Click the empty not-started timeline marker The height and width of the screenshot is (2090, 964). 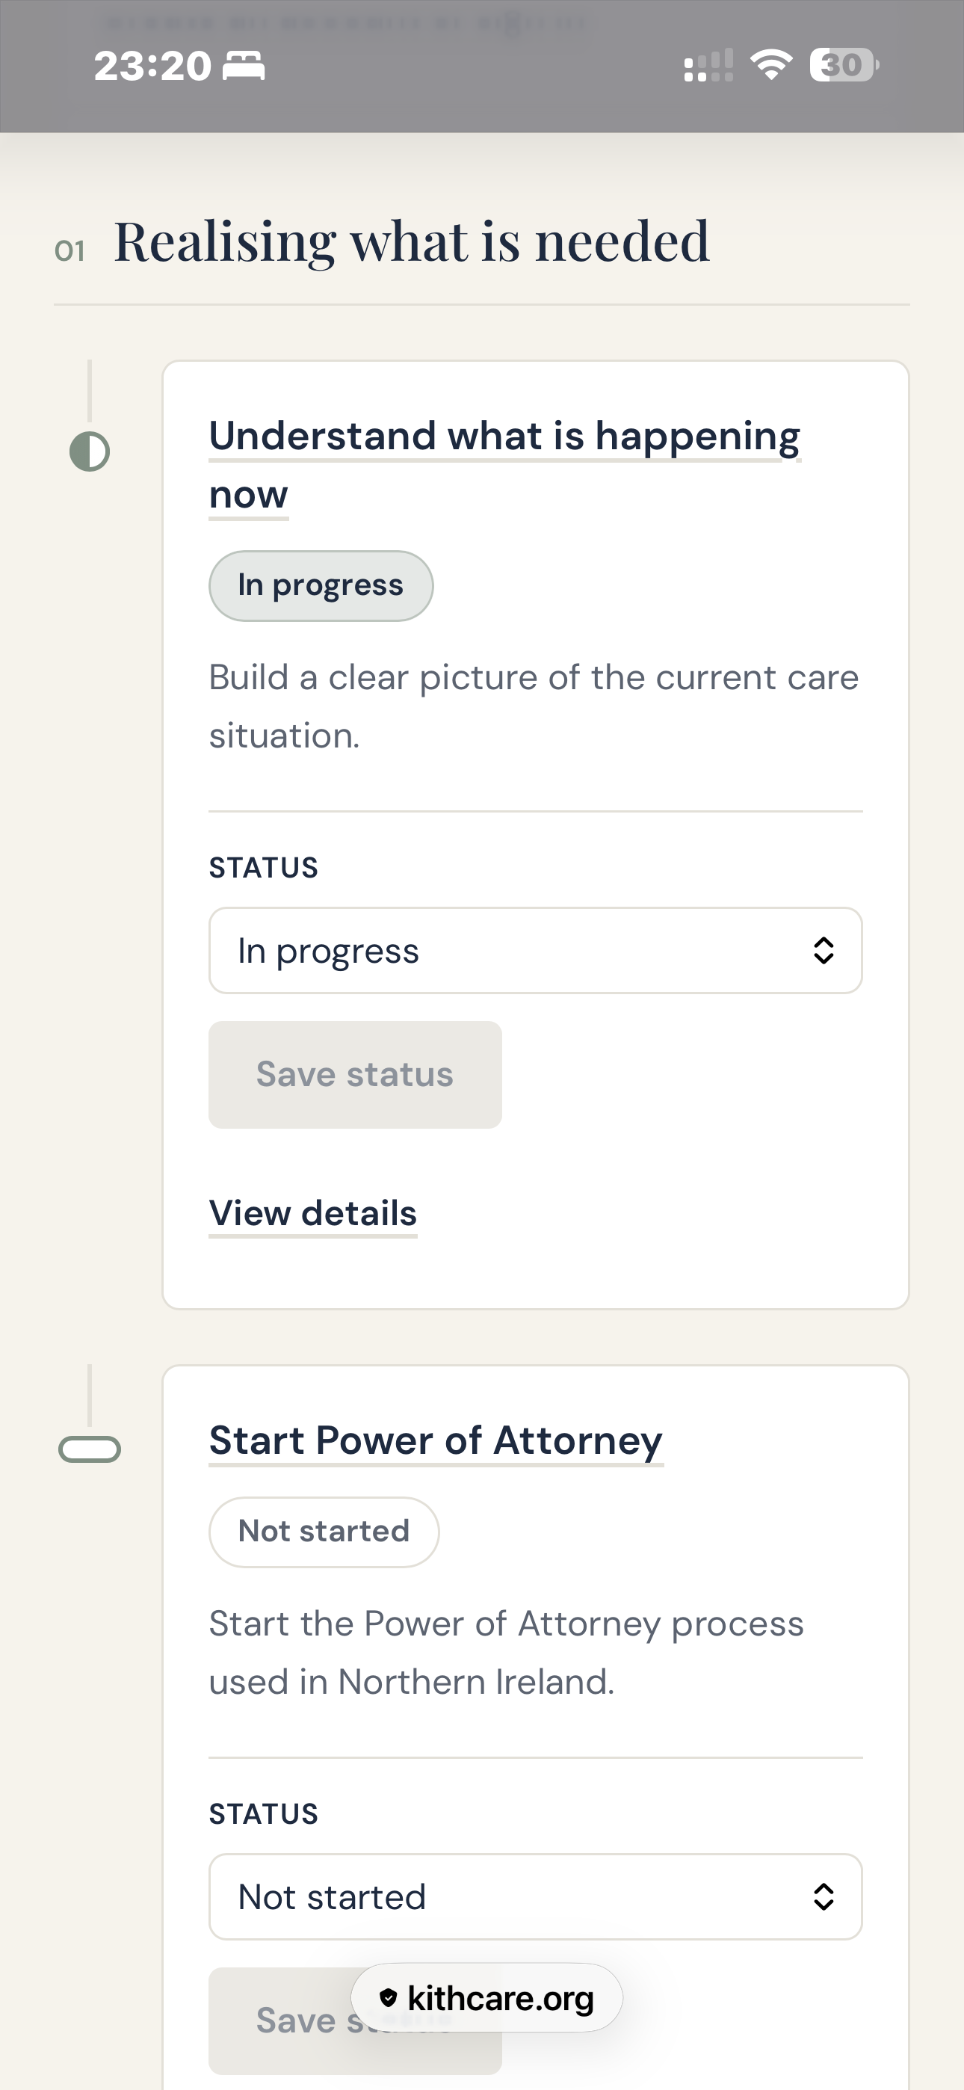point(89,1449)
